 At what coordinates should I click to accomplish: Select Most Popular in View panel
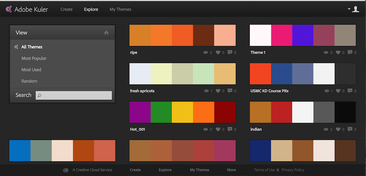[34, 59]
